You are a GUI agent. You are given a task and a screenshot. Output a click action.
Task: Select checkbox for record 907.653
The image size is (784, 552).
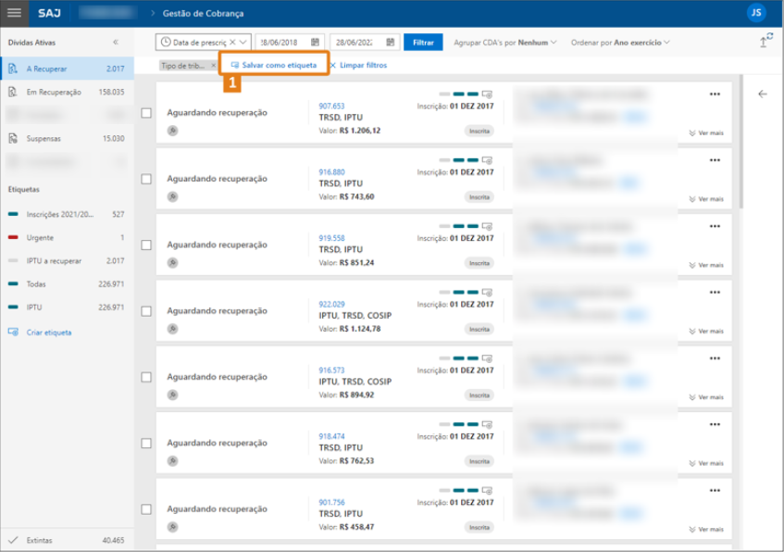click(x=146, y=113)
